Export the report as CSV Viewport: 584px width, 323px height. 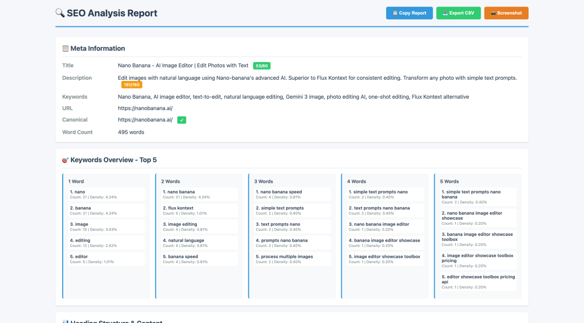click(459, 13)
